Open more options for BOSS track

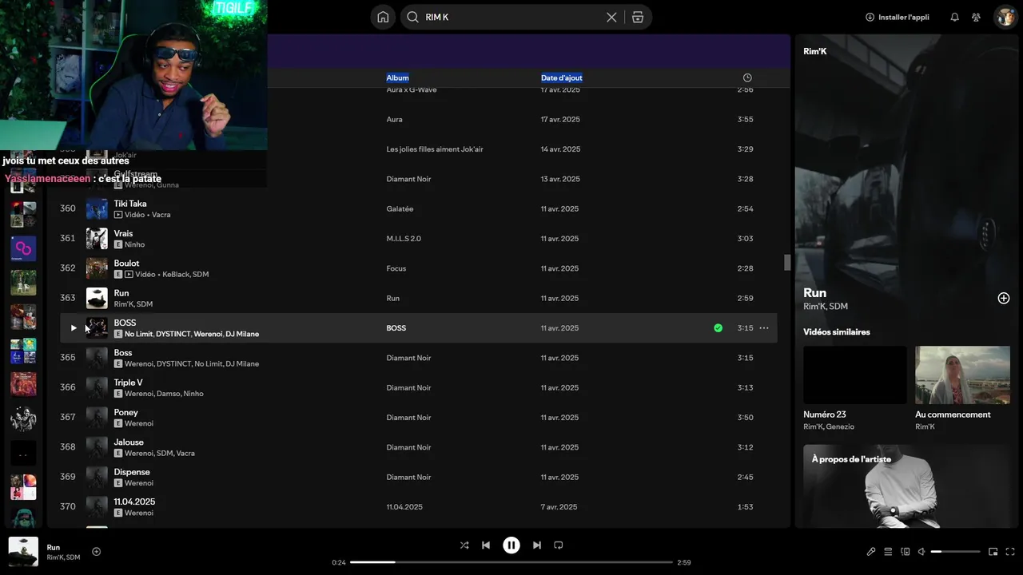click(x=764, y=327)
